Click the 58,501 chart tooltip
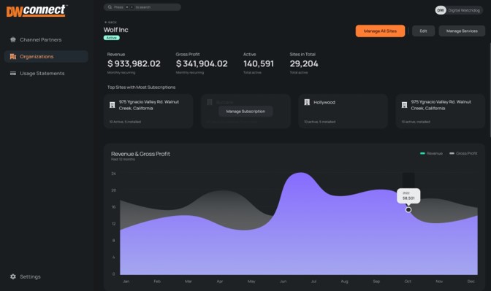This screenshot has height=291, width=491. pos(408,195)
